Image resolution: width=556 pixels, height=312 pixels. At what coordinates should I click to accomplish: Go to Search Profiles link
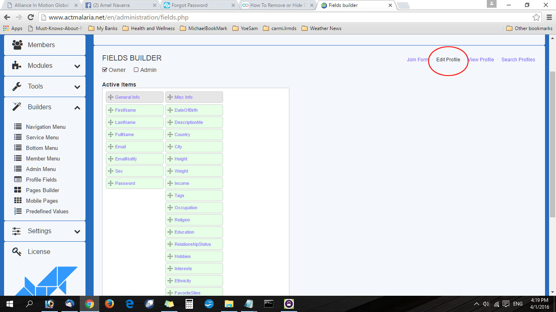pyautogui.click(x=518, y=60)
